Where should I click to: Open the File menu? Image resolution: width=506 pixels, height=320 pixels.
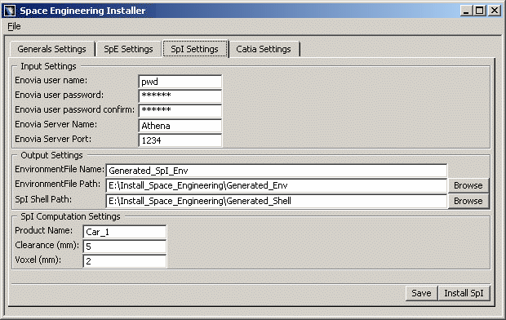pyautogui.click(x=14, y=26)
